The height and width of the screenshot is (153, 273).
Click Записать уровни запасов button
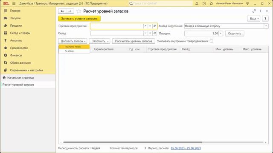pyautogui.click(x=79, y=19)
